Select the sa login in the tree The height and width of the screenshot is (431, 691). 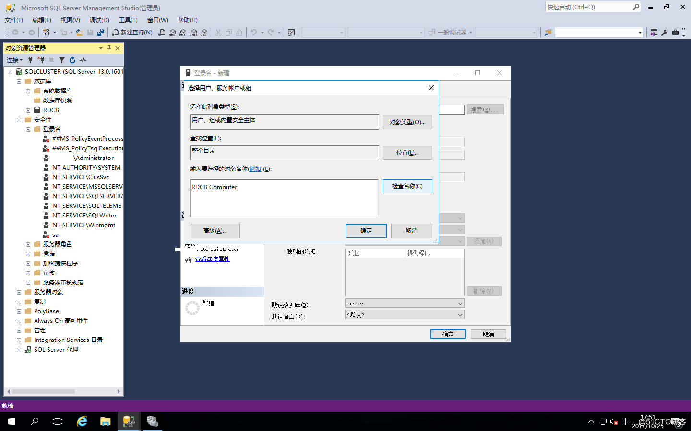(x=55, y=235)
